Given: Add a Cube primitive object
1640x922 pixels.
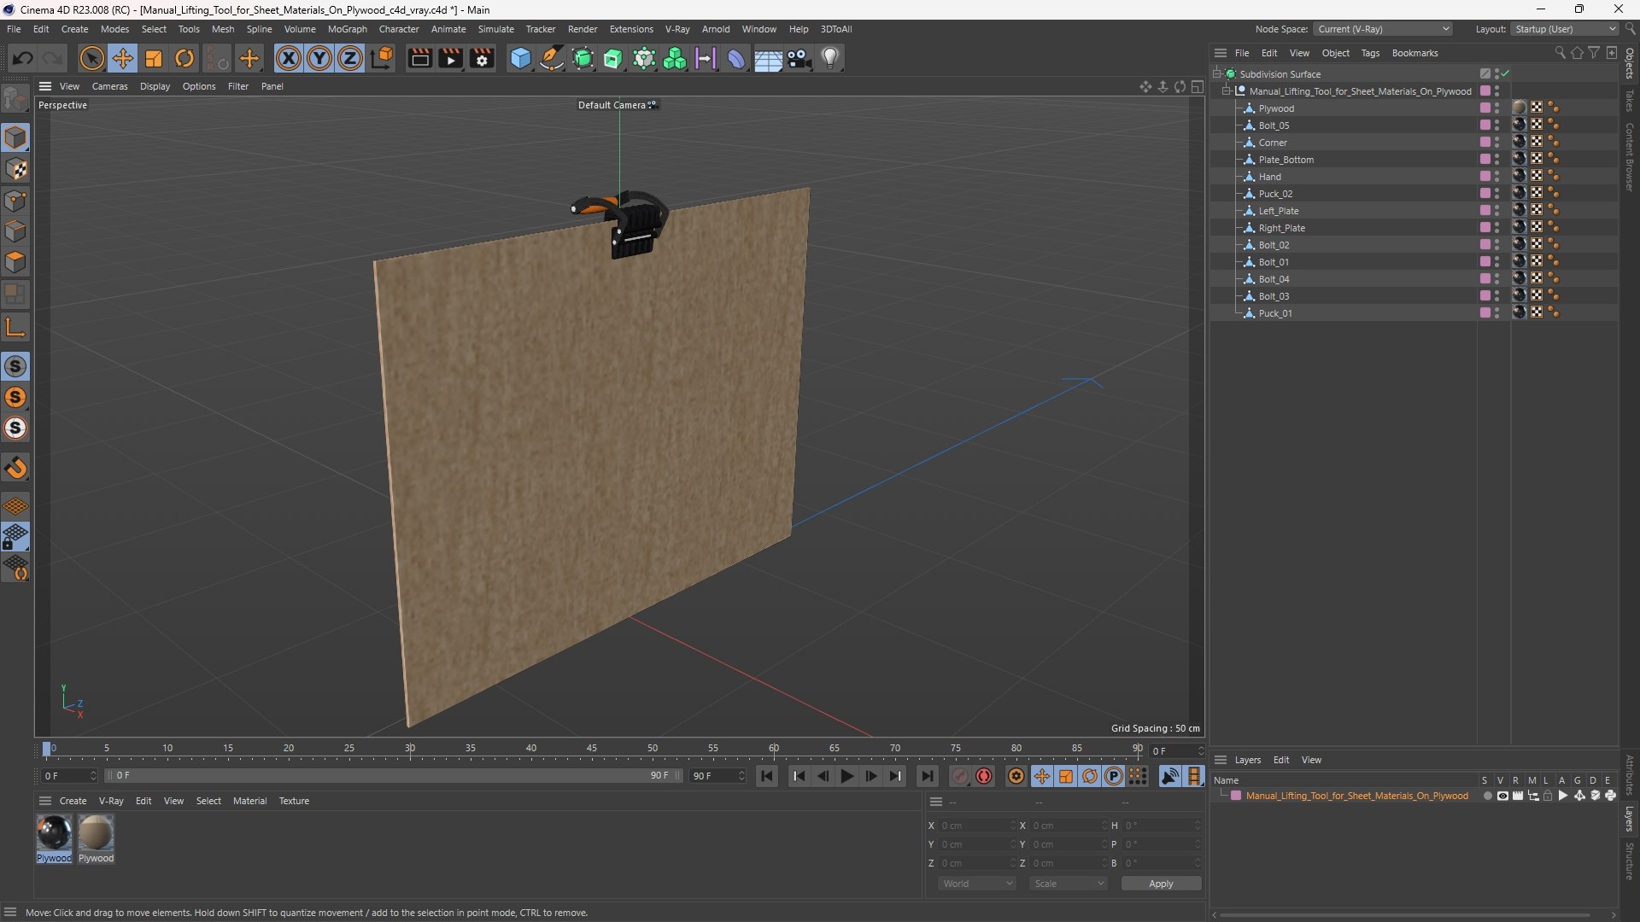Looking at the screenshot, I should point(520,58).
